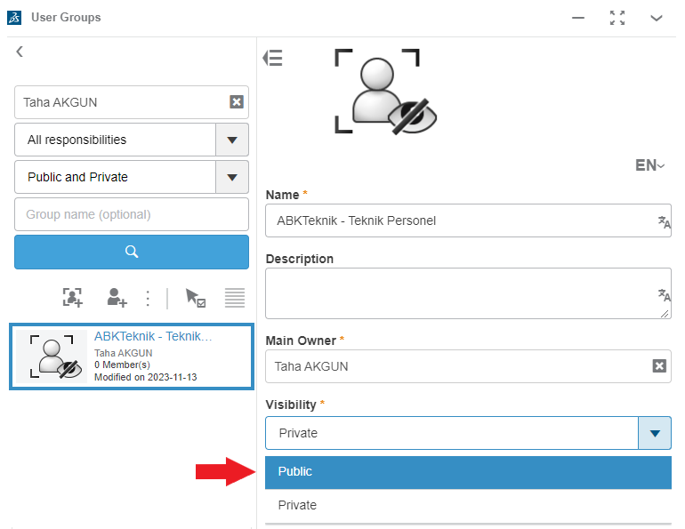Open the EN language selector
The height and width of the screenshot is (529, 685).
coord(649,165)
